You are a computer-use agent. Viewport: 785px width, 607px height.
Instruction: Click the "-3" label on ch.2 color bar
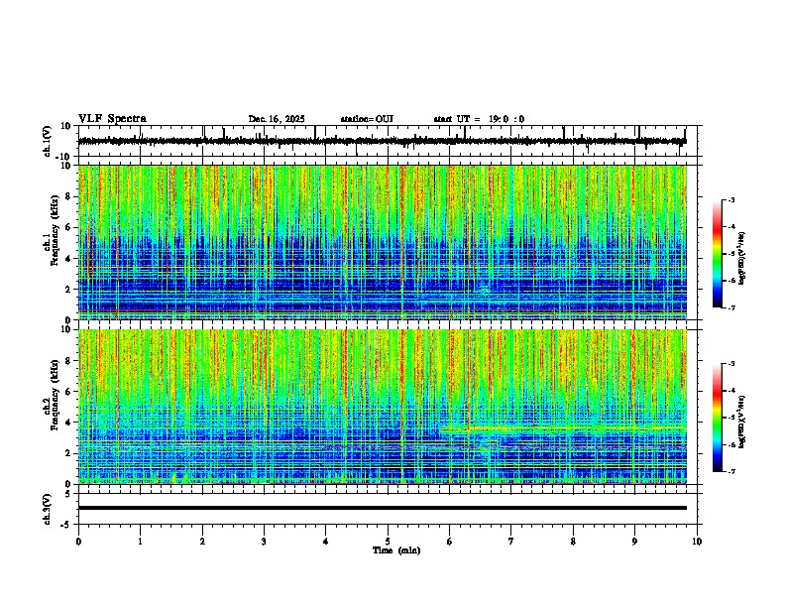[731, 364]
